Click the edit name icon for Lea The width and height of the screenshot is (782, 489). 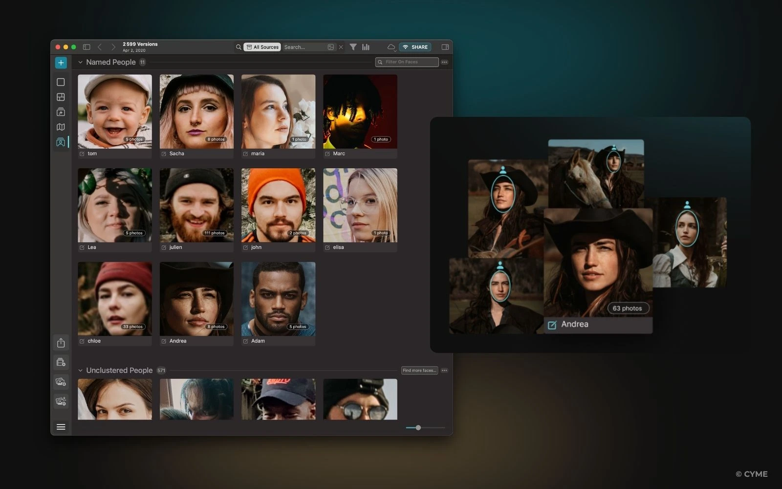point(82,247)
